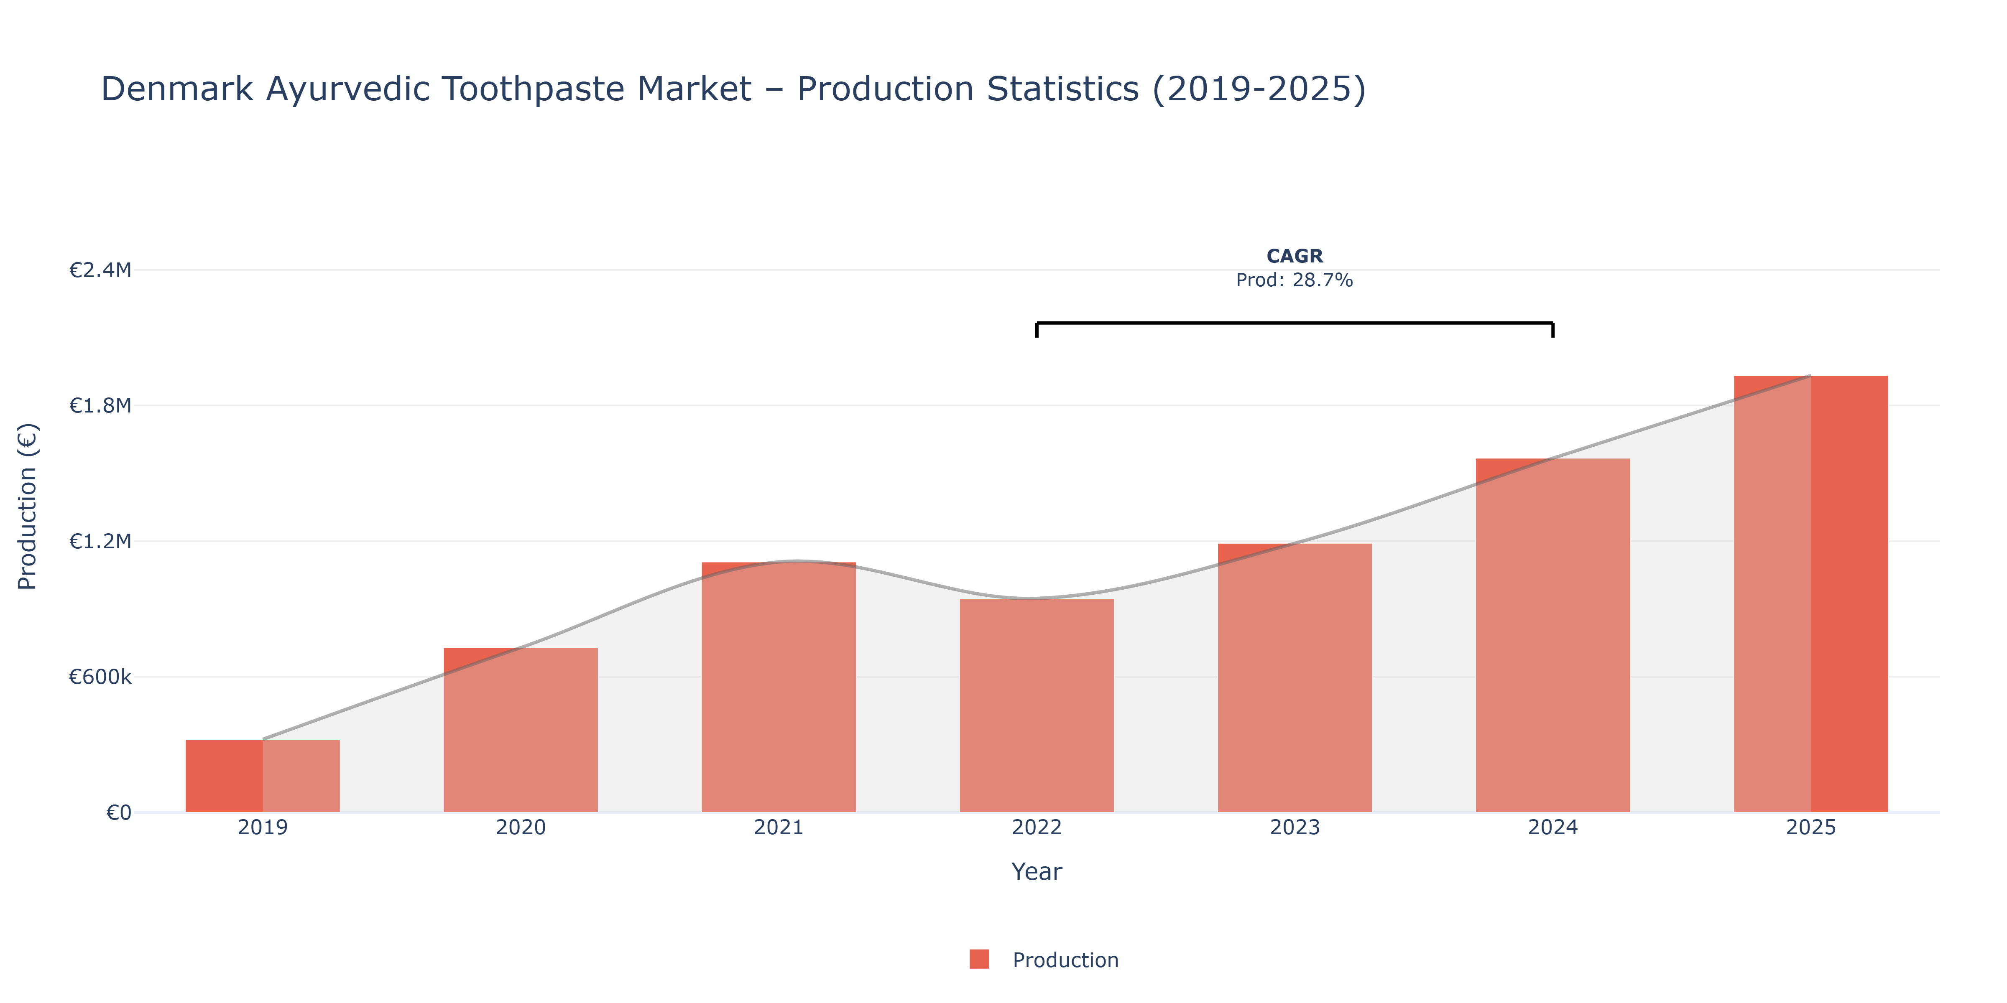Viewport: 2007px width, 1003px height.
Task: Click the 2025 x-axis label
Action: point(1810,827)
